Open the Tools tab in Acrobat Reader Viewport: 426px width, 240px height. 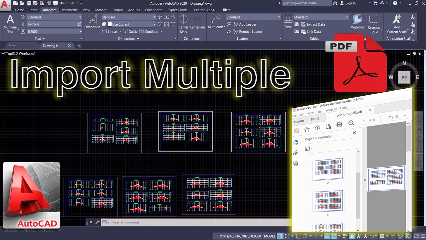pos(315,119)
